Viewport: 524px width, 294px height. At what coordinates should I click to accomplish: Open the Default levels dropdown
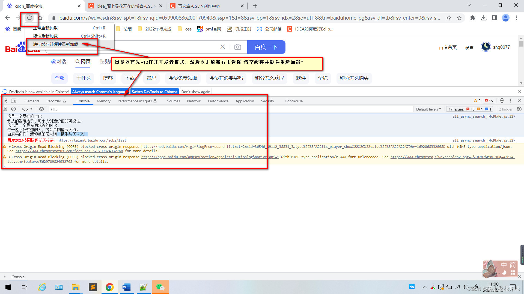coord(428,109)
